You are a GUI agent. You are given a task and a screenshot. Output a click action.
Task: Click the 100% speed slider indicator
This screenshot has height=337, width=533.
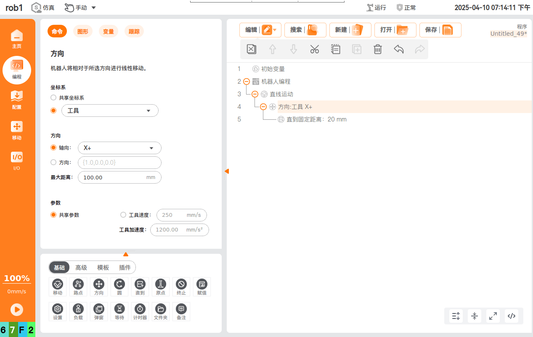tap(17, 279)
